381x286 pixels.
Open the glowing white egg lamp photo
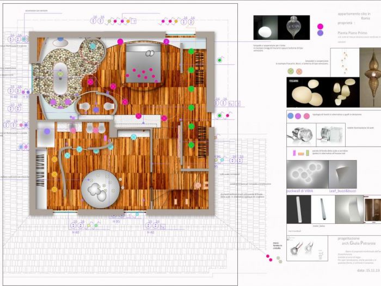(x=266, y=27)
